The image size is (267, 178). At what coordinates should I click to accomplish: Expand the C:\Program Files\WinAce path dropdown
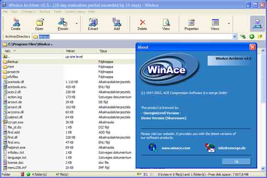[52, 45]
